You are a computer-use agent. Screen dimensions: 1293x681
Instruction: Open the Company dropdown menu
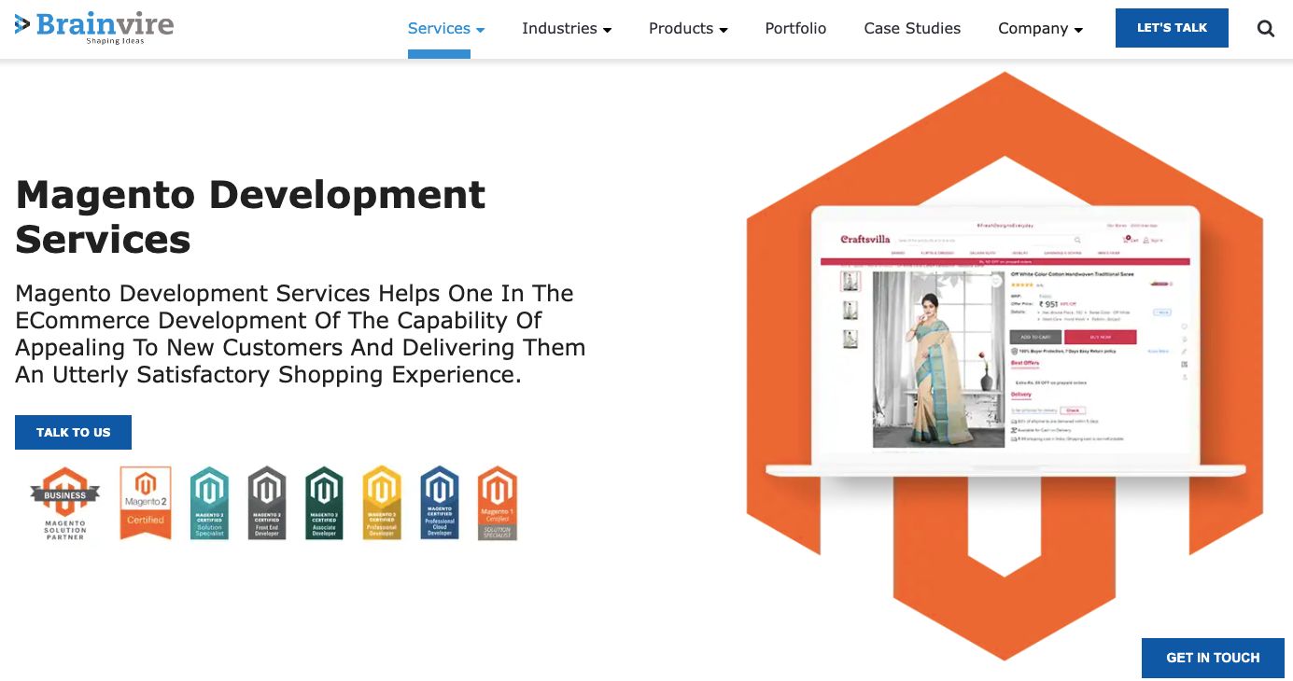[1040, 28]
